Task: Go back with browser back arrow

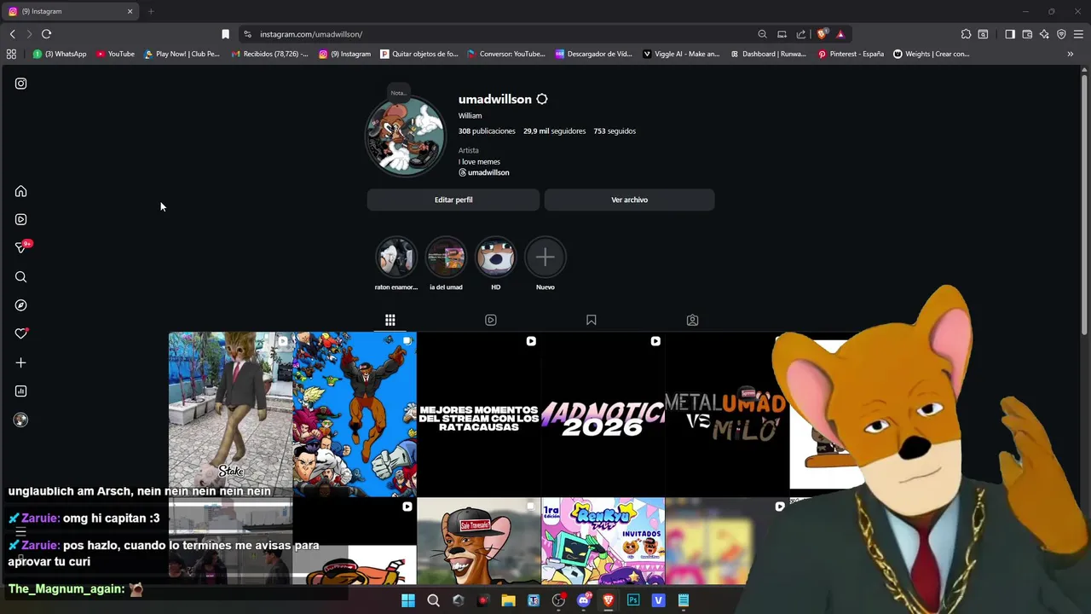Action: click(12, 34)
